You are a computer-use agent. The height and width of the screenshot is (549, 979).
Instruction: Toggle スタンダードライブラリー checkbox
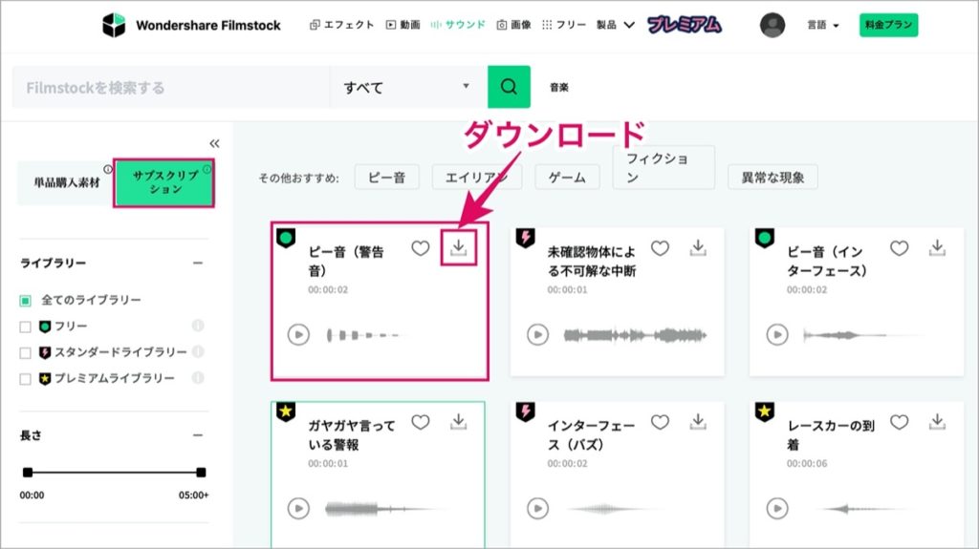click(25, 353)
